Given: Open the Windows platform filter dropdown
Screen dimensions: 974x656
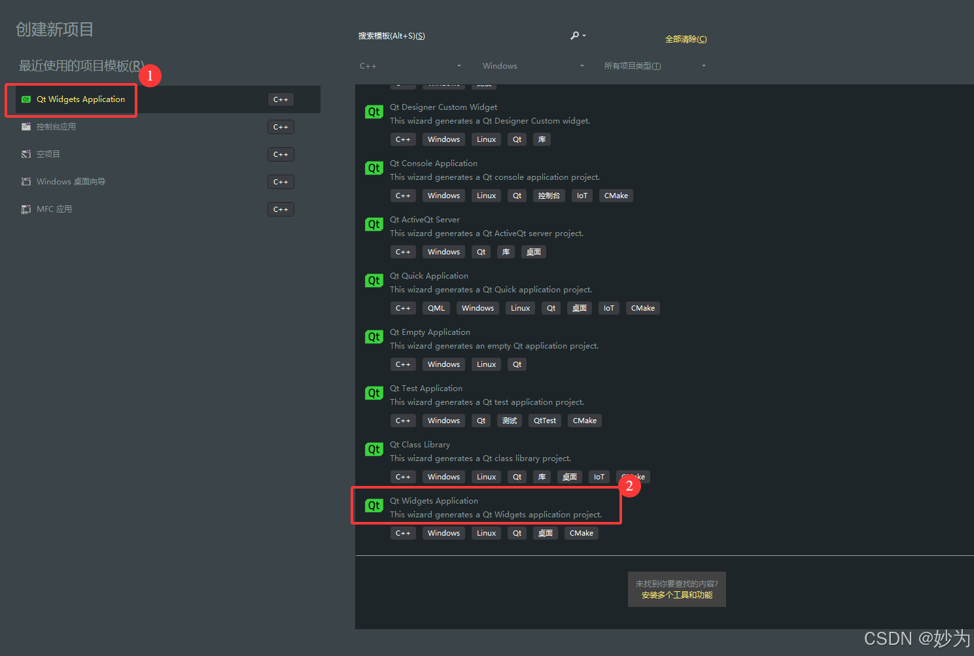Looking at the screenshot, I should pos(533,66).
